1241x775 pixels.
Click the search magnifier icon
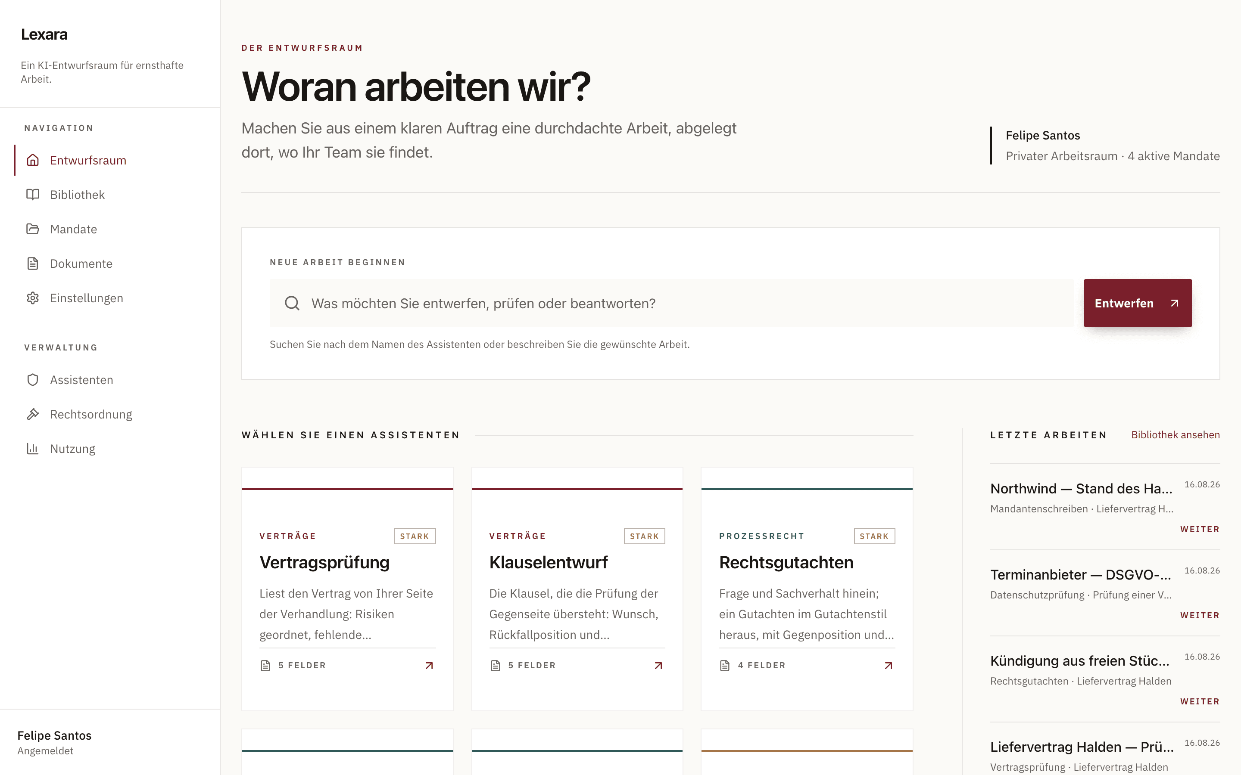pos(292,303)
